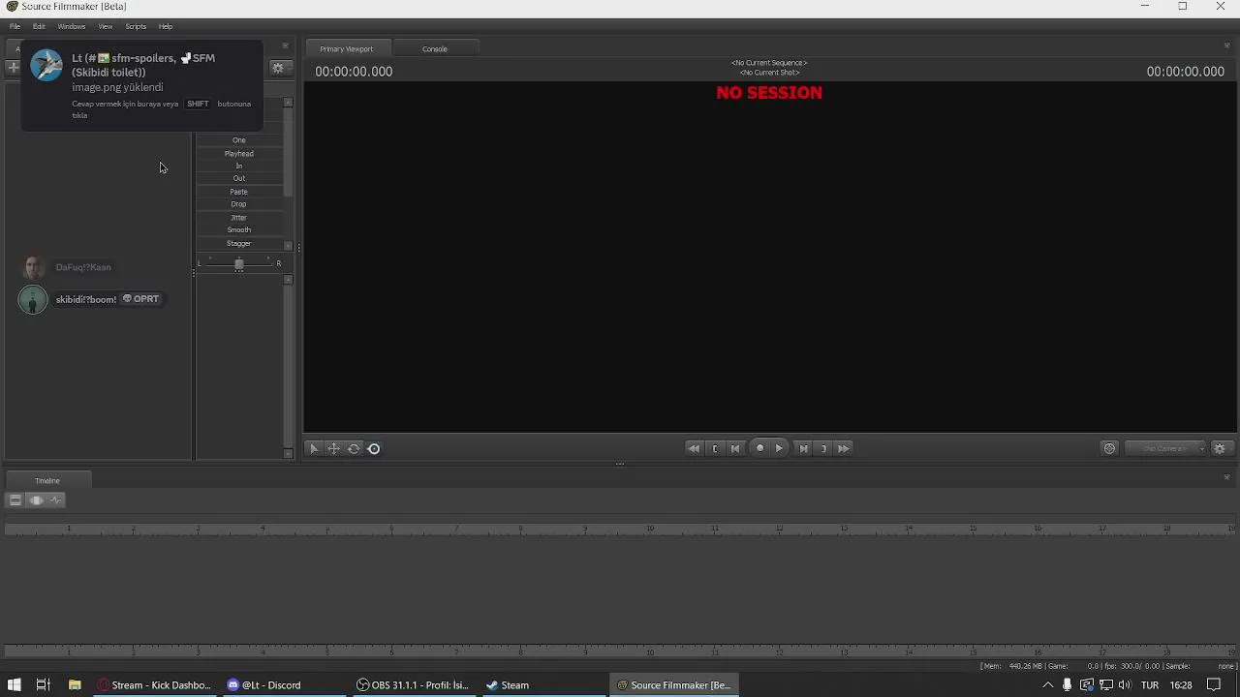1240x697 pixels.
Task: Click the Smooth preset button
Action: (x=239, y=229)
